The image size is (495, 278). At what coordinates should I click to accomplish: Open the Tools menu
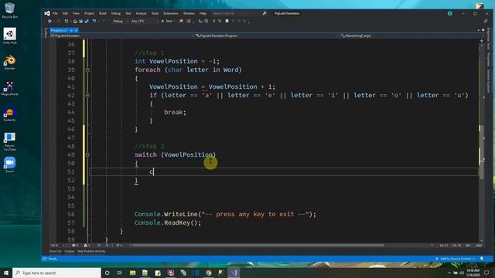click(x=155, y=13)
